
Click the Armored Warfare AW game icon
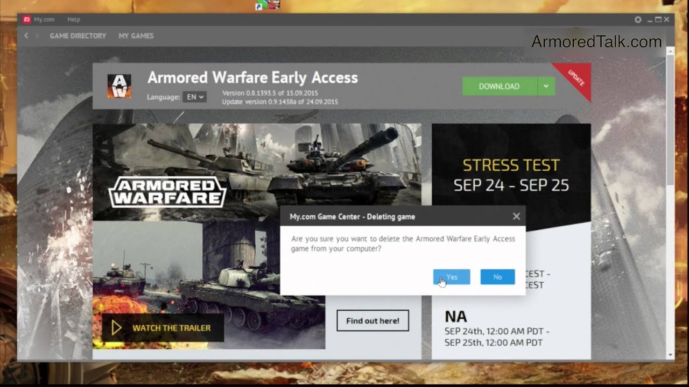click(119, 86)
